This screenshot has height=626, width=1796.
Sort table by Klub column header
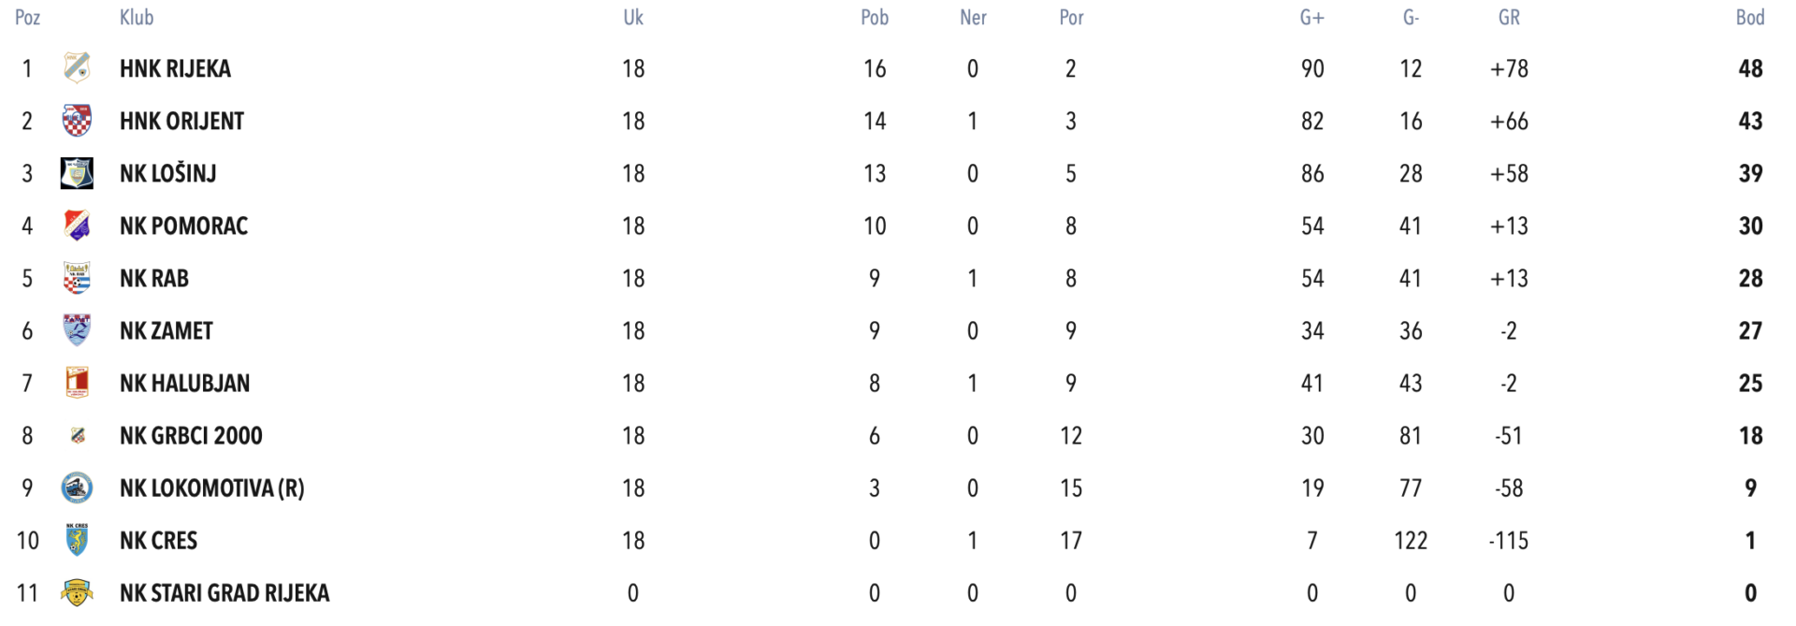[x=137, y=17]
